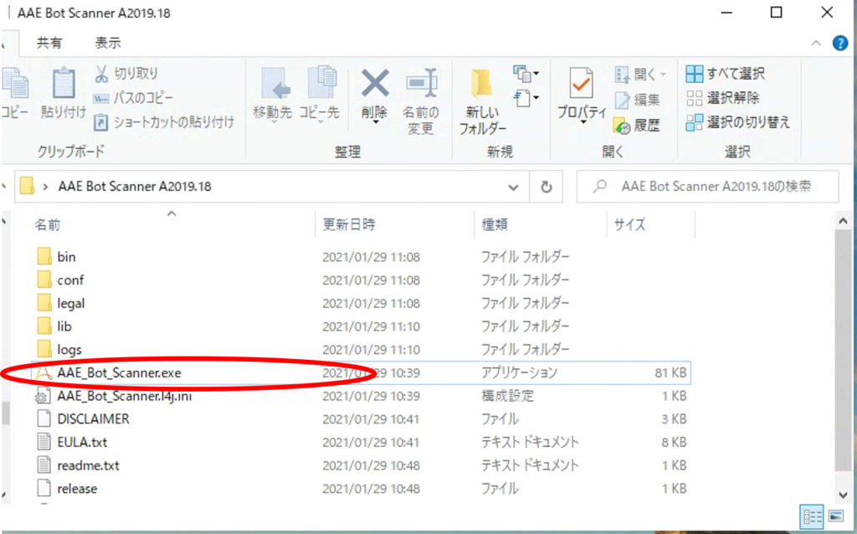Click the Delete (削除) X icon
This screenshot has width=857, height=534.
point(375,83)
